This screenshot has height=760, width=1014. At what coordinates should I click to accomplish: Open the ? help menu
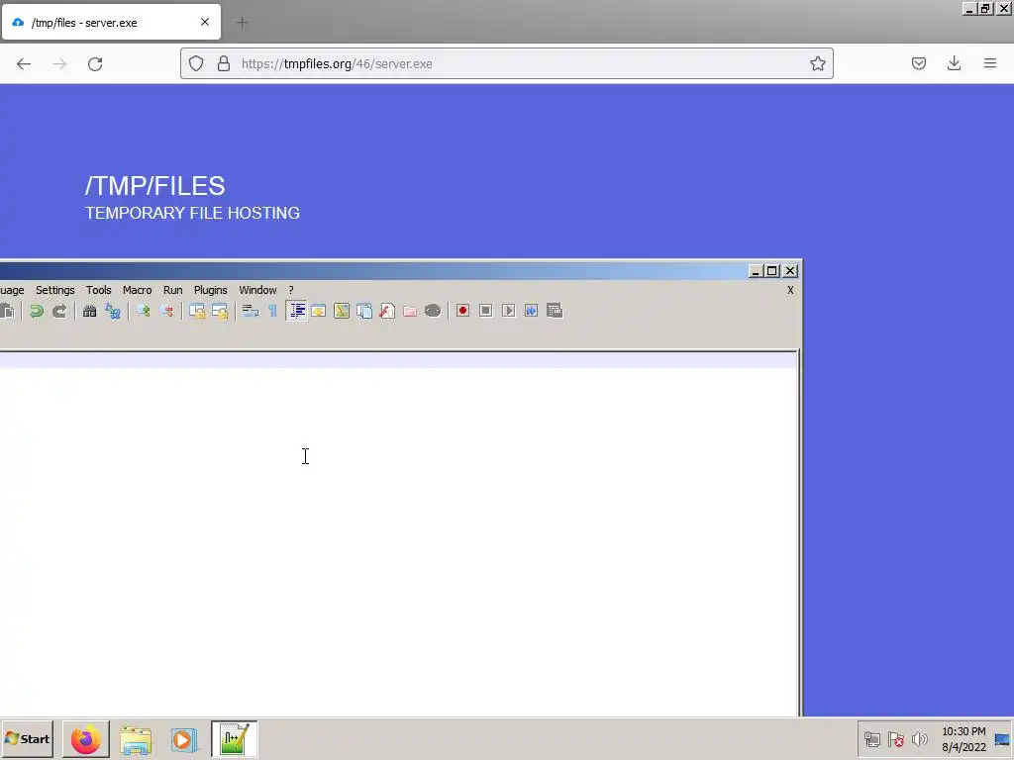pyautogui.click(x=291, y=290)
